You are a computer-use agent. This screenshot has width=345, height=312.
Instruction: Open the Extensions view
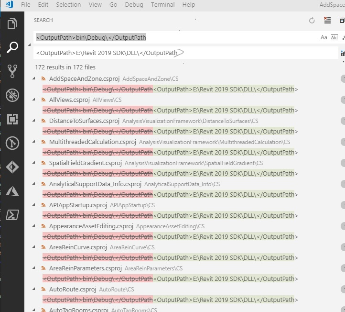coord(12,119)
